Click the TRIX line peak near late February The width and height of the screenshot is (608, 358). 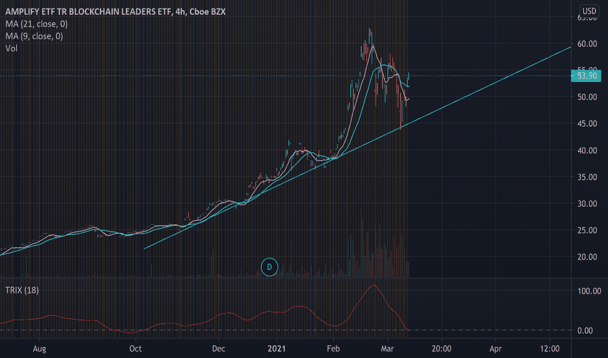(373, 285)
